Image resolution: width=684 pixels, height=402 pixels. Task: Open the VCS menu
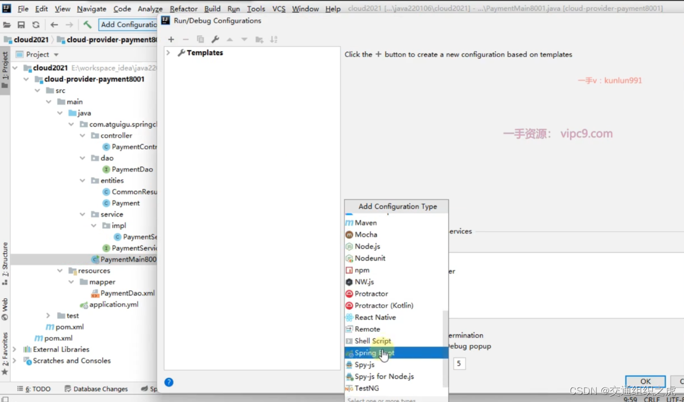pyautogui.click(x=279, y=9)
